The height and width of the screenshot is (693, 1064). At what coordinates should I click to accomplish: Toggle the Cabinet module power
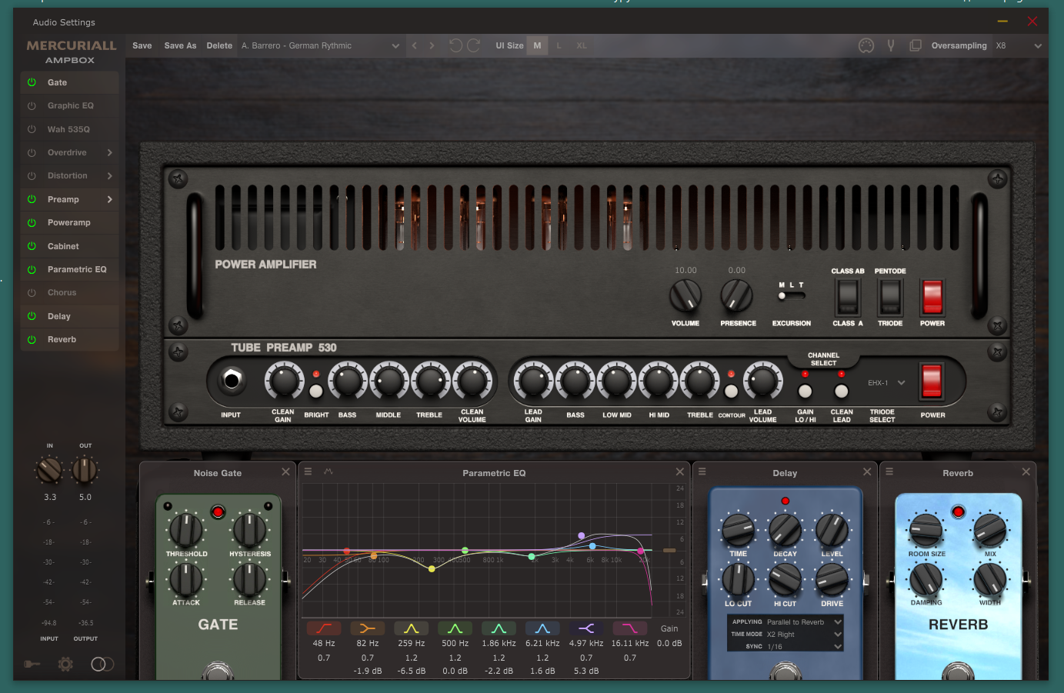tap(32, 246)
